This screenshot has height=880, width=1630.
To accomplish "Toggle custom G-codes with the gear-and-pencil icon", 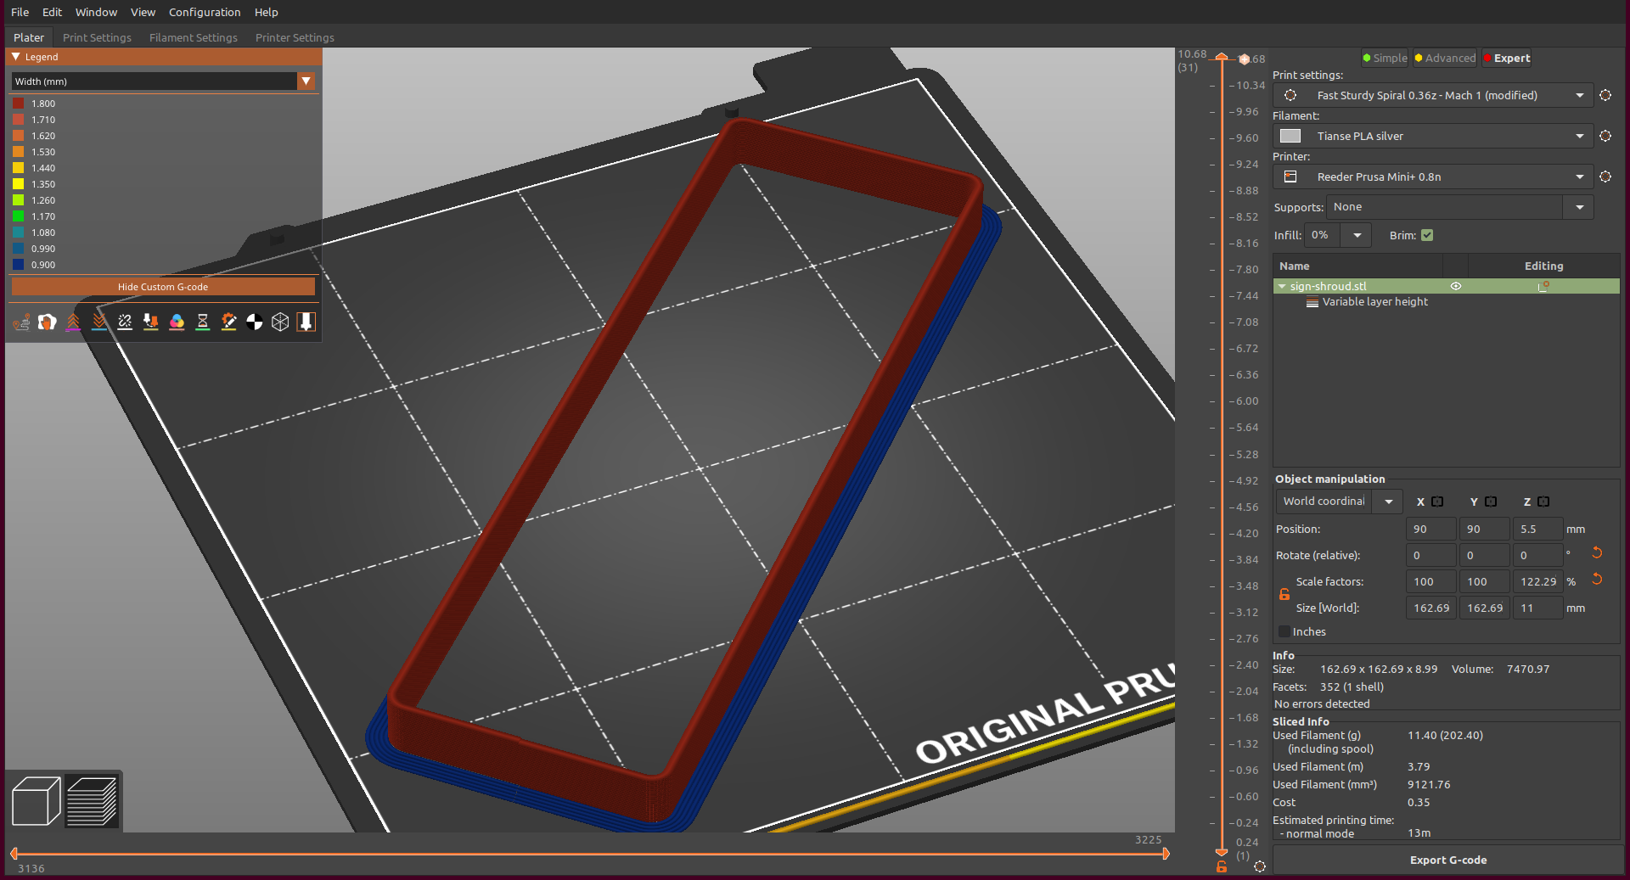I will [229, 322].
